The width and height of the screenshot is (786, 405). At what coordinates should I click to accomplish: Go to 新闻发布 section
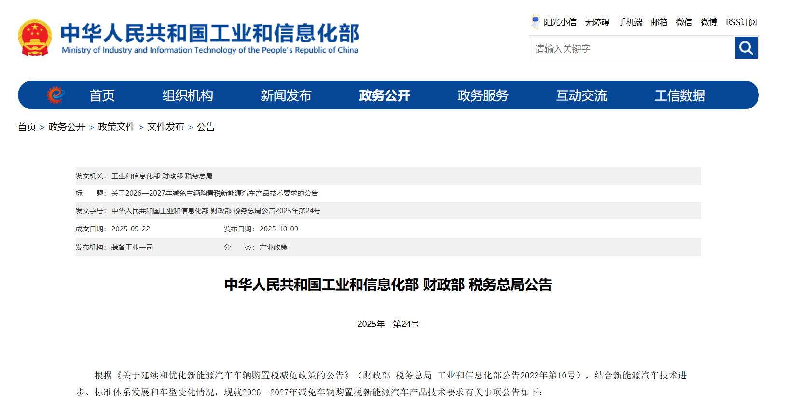click(286, 95)
